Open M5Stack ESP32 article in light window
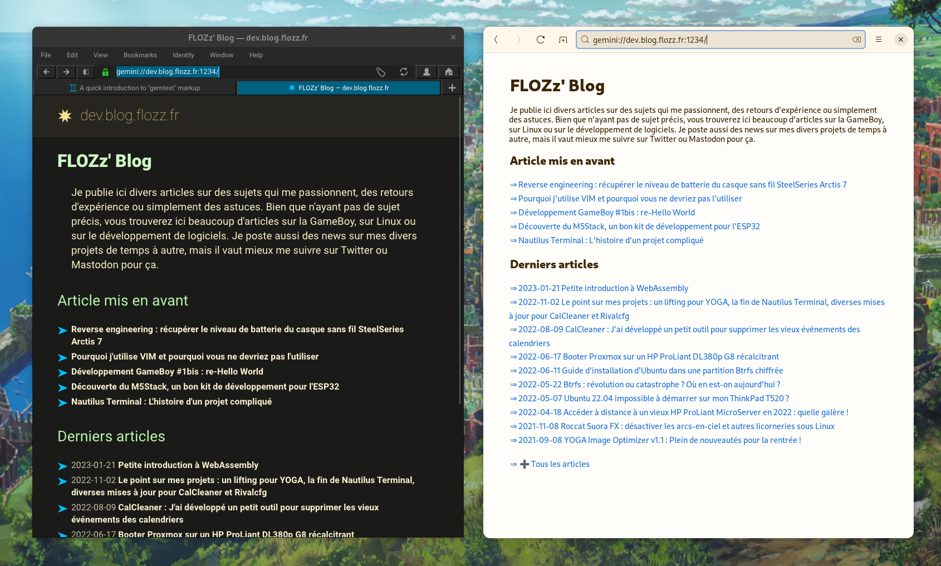 pyautogui.click(x=635, y=227)
